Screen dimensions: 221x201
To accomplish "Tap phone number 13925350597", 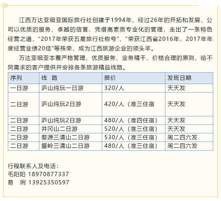I will pyautogui.click(x=49, y=182).
